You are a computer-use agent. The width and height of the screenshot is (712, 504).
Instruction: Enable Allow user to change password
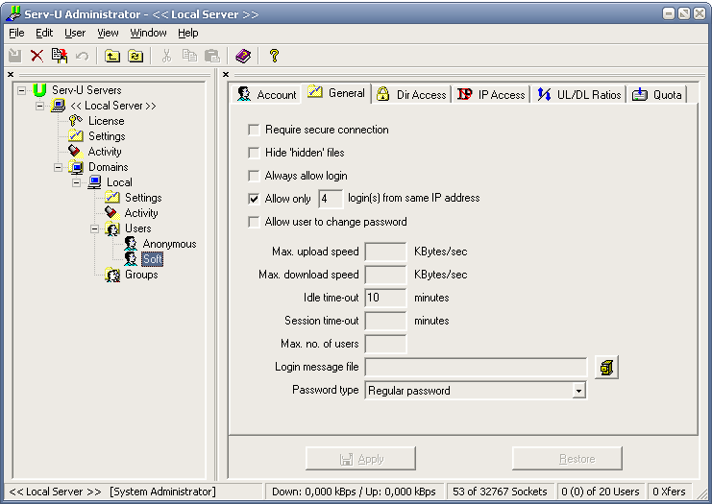tap(254, 222)
